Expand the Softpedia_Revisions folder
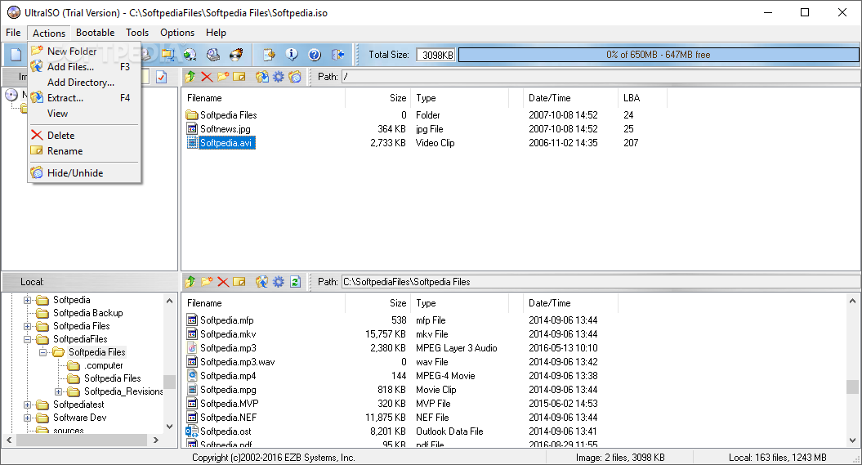This screenshot has height=465, width=862. coord(58,392)
